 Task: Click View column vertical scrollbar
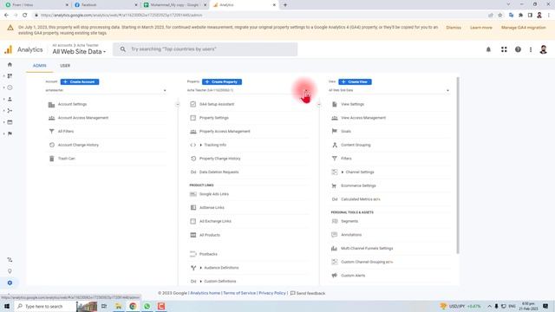[458, 166]
